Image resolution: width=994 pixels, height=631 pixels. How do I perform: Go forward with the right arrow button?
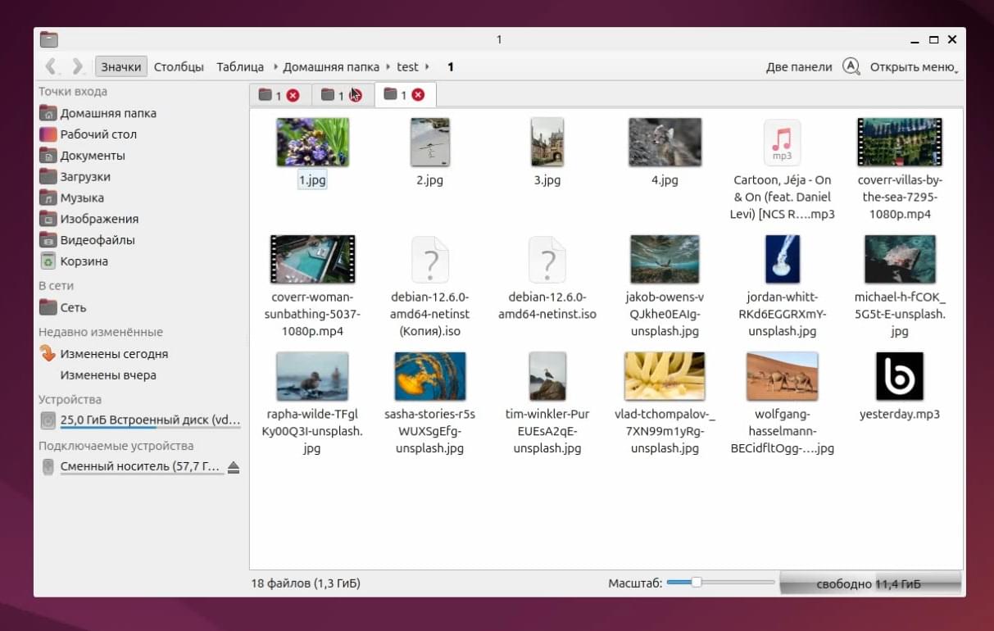[x=78, y=66]
